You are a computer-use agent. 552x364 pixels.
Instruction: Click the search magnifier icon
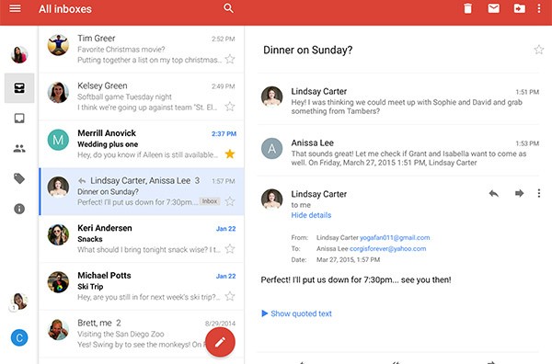click(228, 8)
